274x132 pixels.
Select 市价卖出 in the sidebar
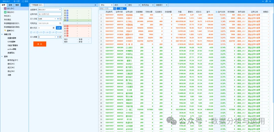tap(7, 19)
